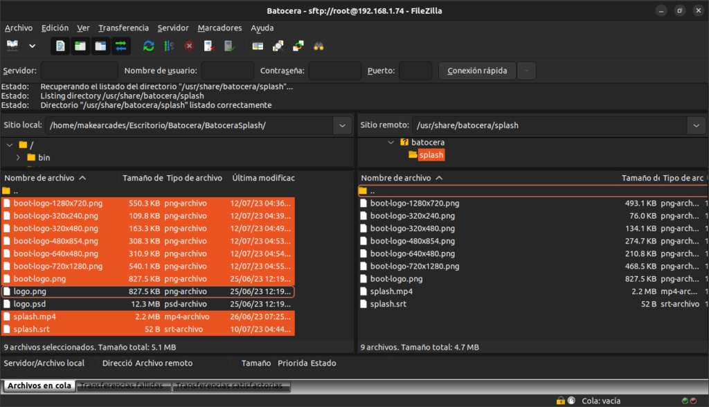Image resolution: width=709 pixels, height=407 pixels.
Task: Reconnect to last server icon
Action: click(x=229, y=46)
